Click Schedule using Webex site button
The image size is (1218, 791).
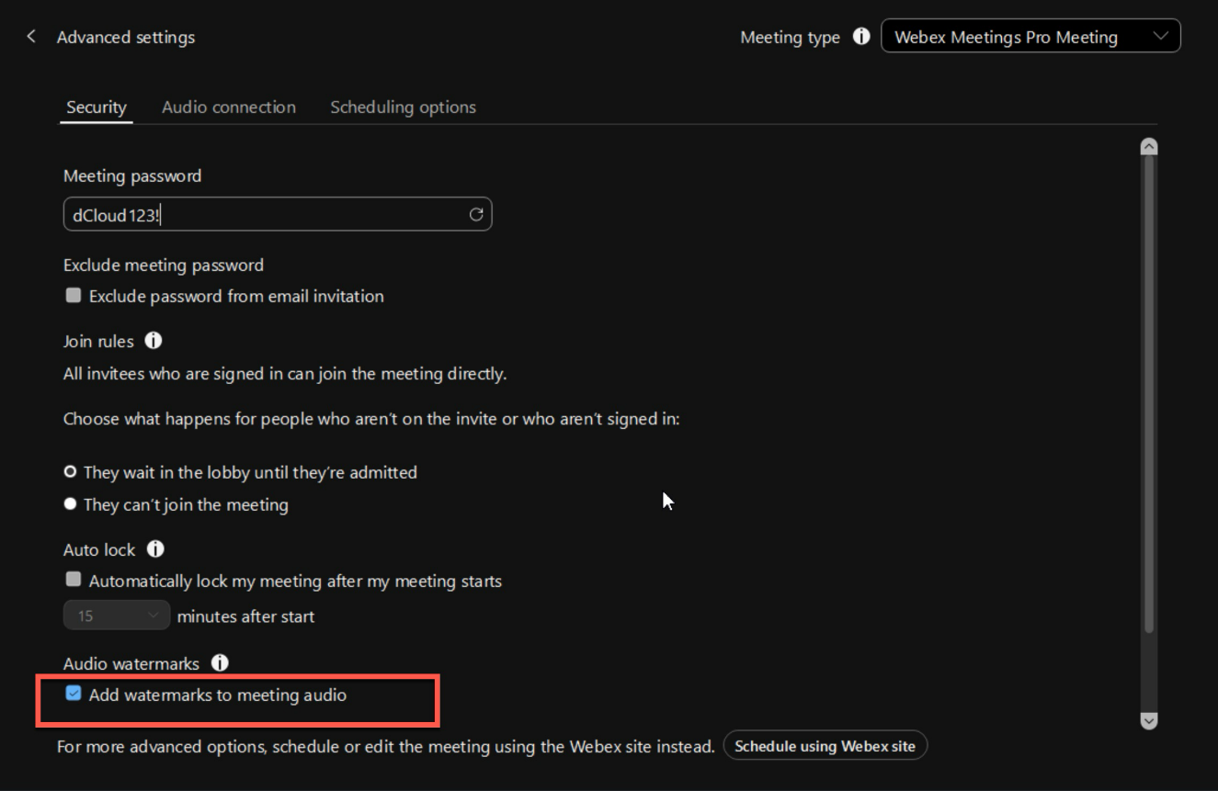[x=825, y=746]
